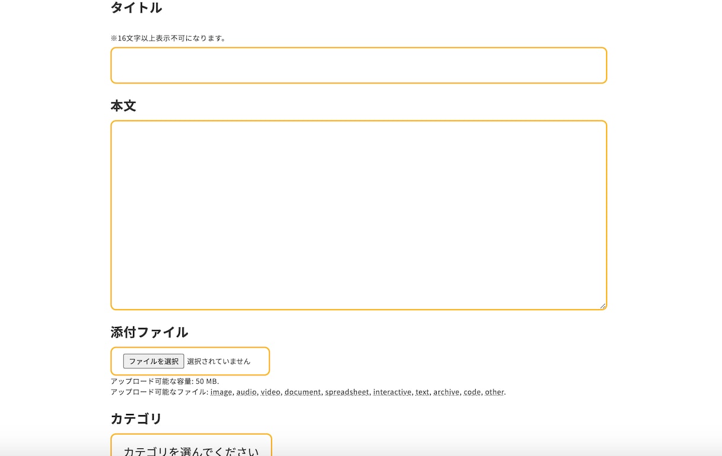
Task: Click the audio file type link
Action: pos(247,392)
